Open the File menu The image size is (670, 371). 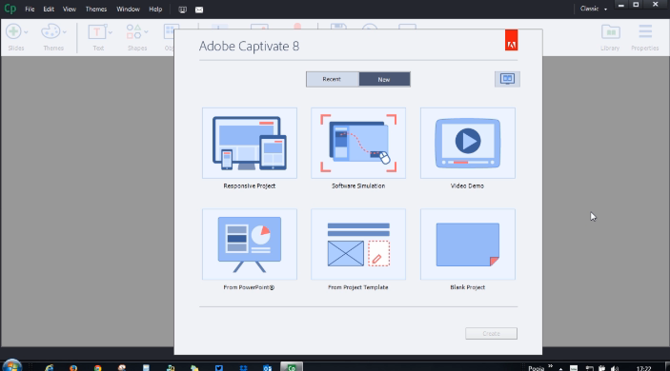tap(30, 9)
